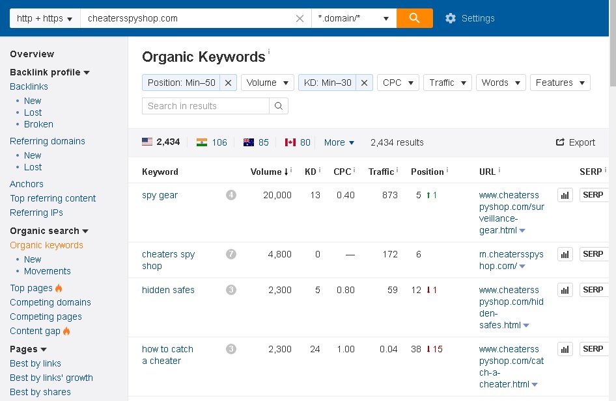Viewport: 616px width, 401px height.
Task: Click the info icon next to KD column
Action: pyautogui.click(x=320, y=170)
